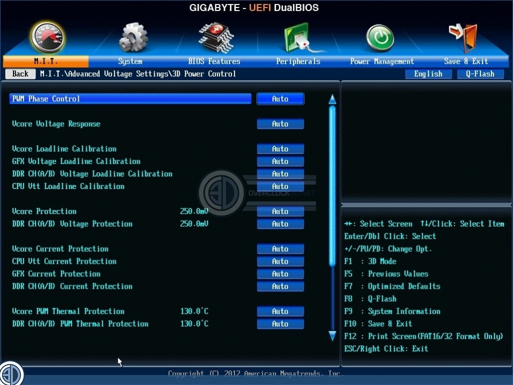
Task: Select the Vcore Protection label
Action: pyautogui.click(x=44, y=211)
